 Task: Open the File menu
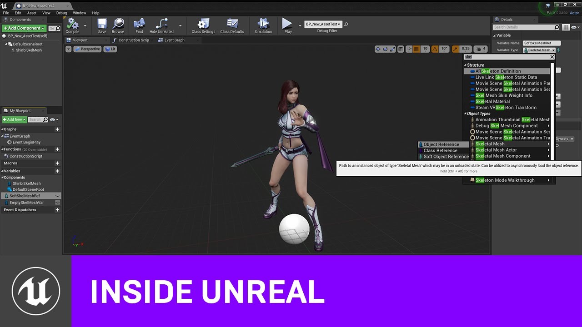coord(6,13)
